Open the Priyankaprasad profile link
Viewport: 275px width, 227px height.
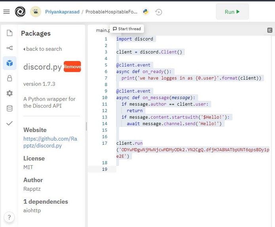62,12
